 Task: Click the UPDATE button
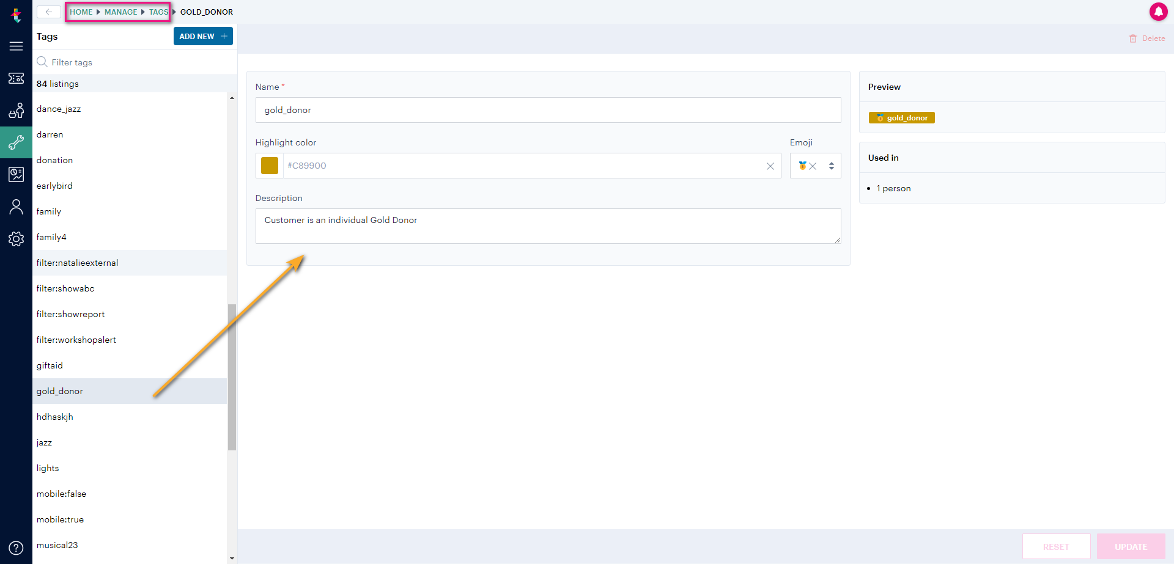point(1131,546)
